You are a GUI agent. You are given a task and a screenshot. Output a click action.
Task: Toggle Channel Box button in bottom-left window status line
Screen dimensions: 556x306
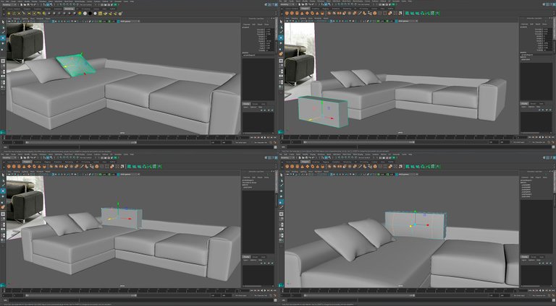click(x=274, y=158)
